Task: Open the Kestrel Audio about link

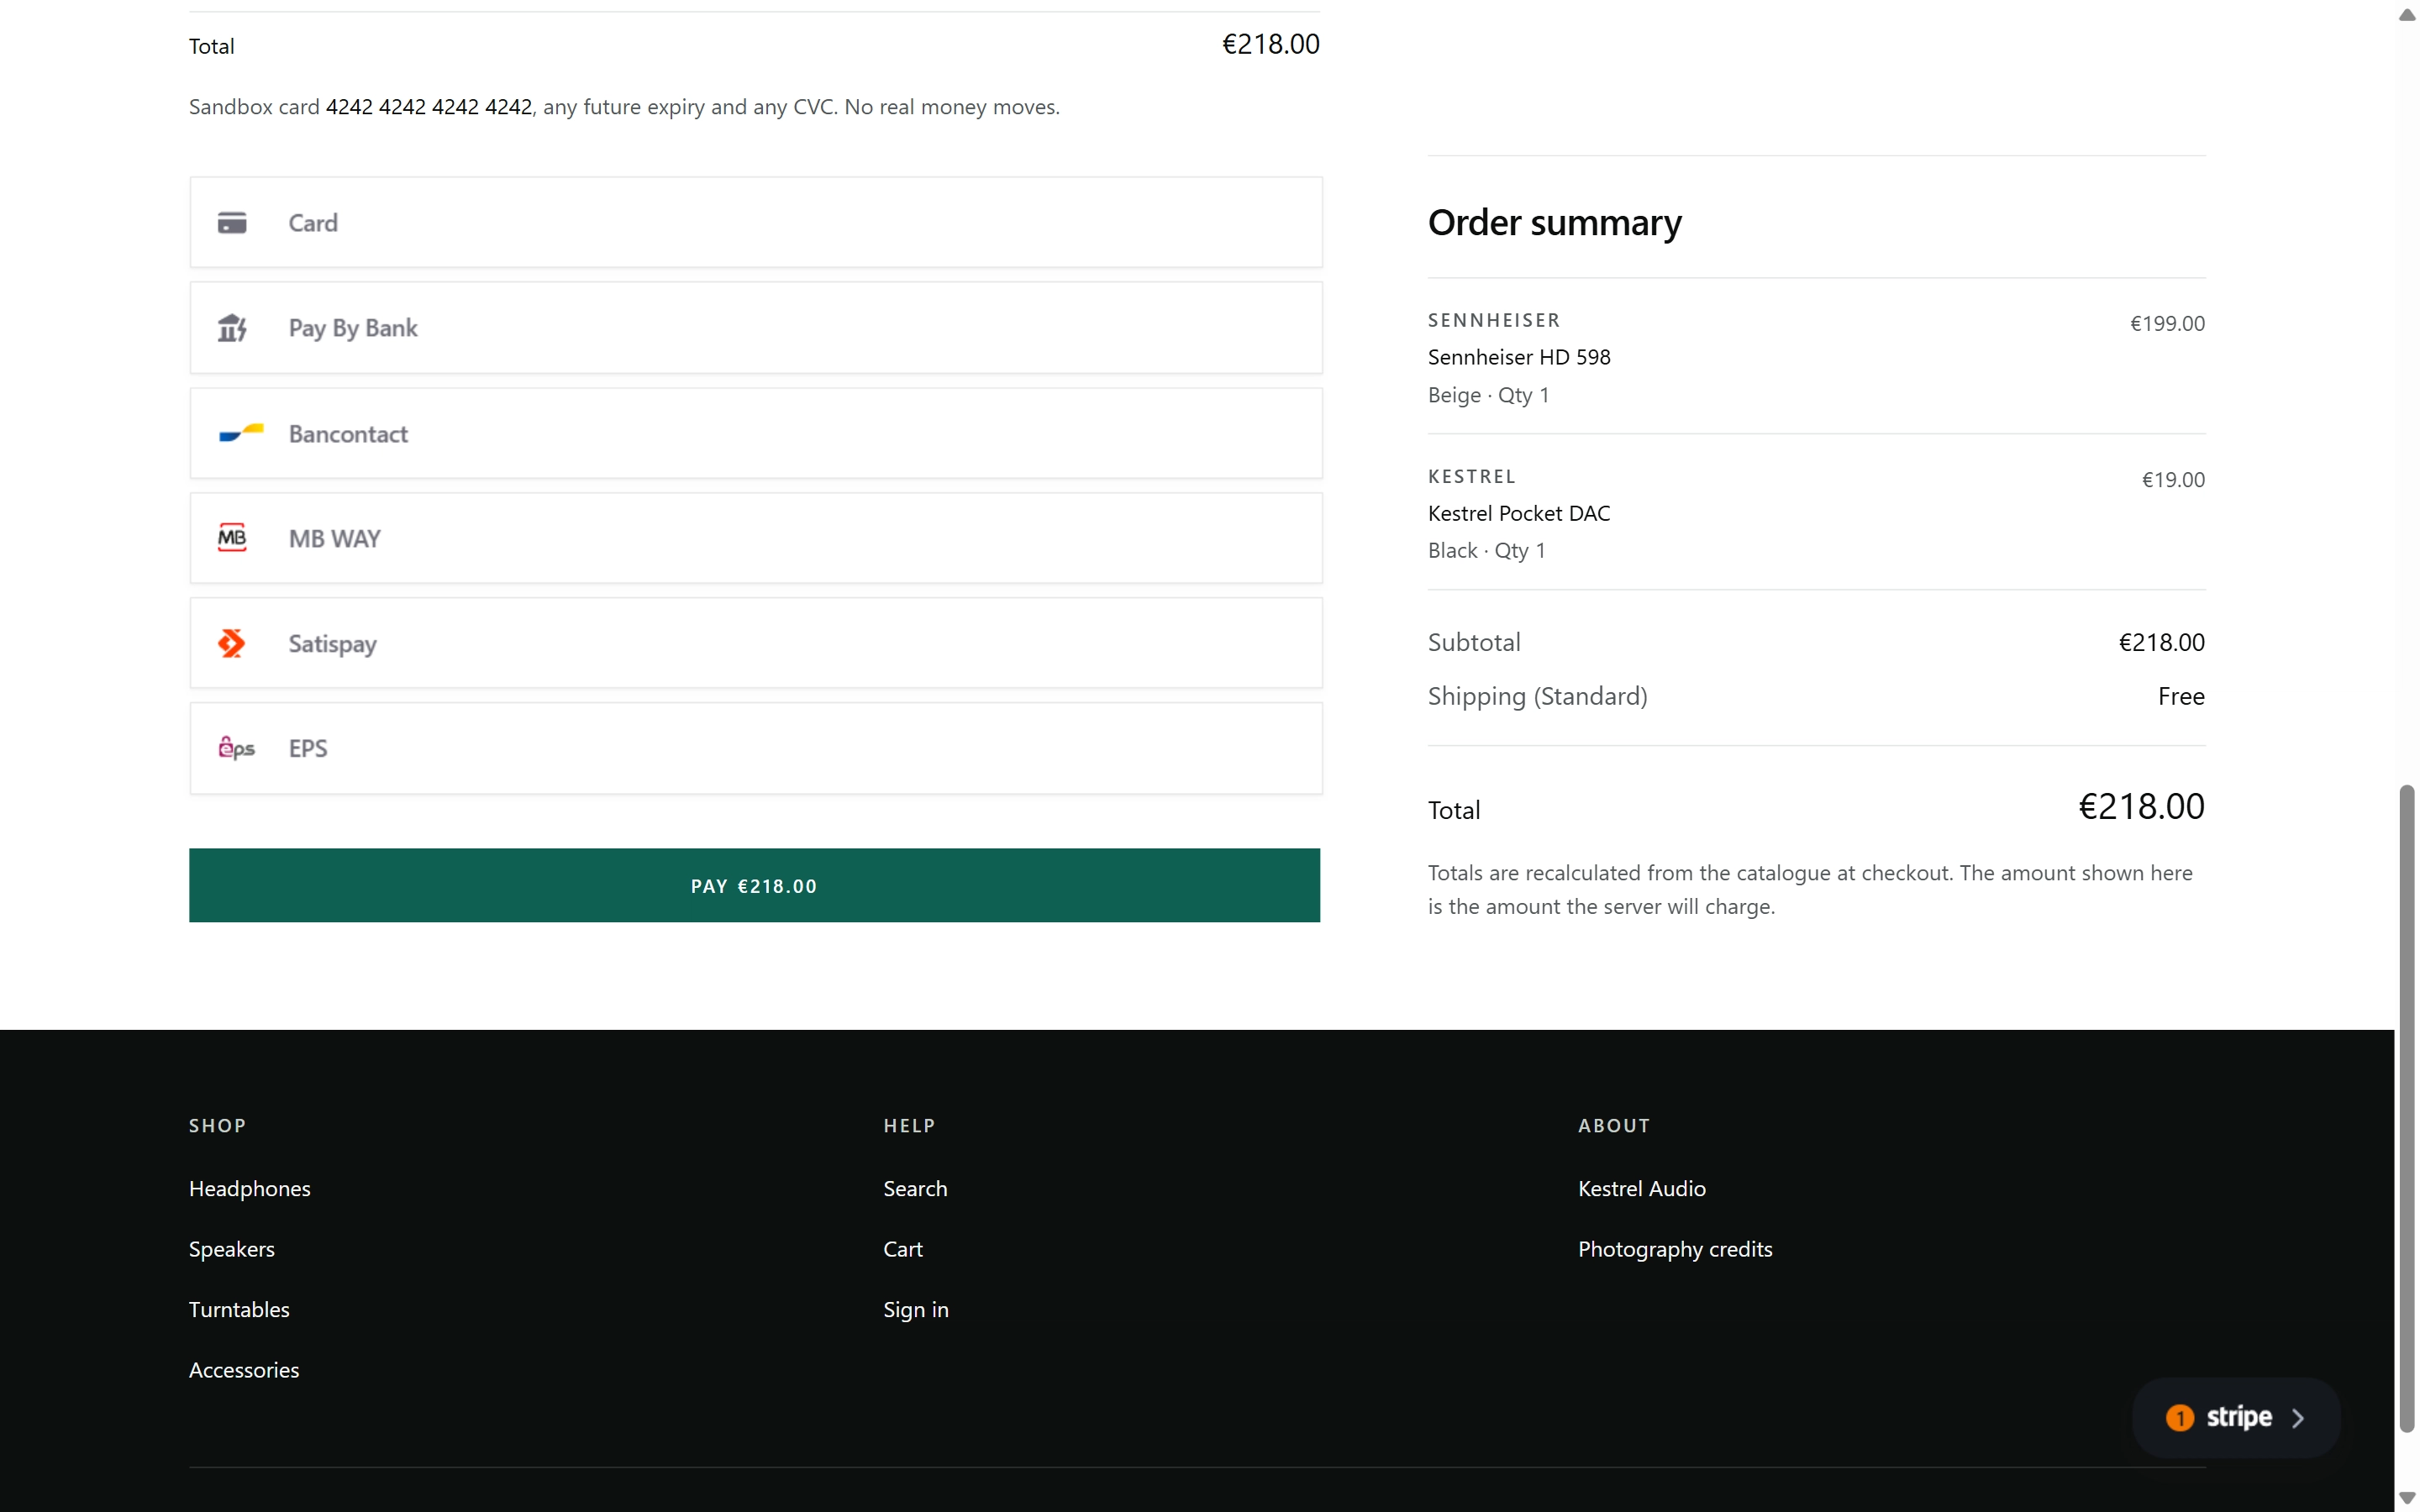Action: [x=1641, y=1188]
